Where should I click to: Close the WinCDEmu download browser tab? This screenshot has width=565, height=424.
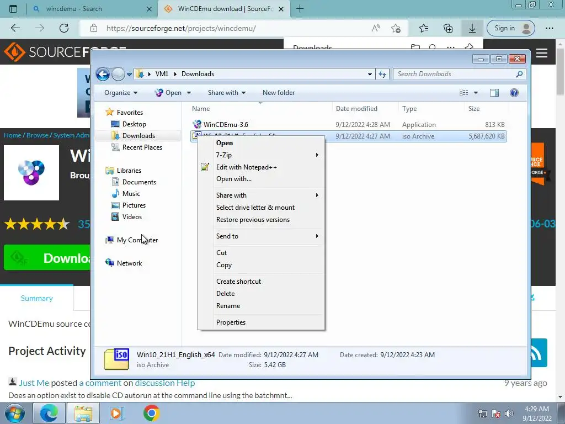281,9
